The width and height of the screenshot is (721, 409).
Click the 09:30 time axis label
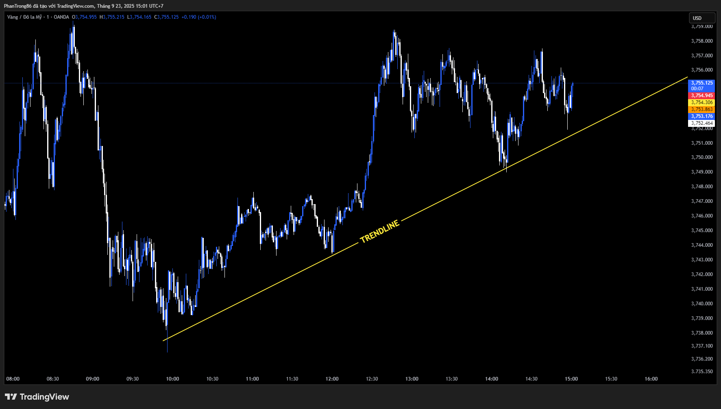(133, 379)
